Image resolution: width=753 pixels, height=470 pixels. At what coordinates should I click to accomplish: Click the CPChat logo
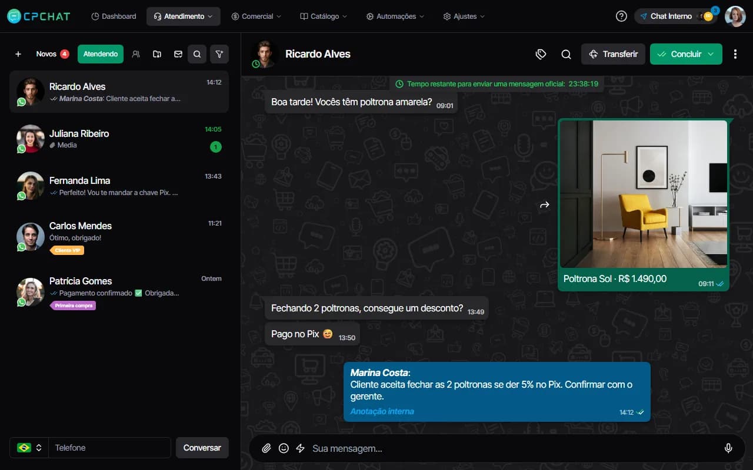pos(38,16)
